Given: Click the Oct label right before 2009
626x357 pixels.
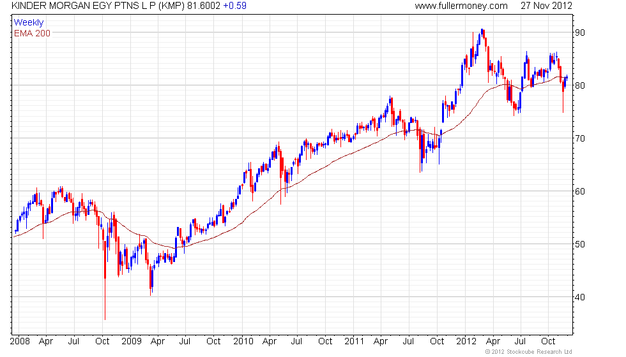Looking at the screenshot, I should point(102,341).
